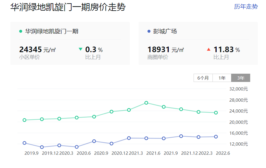Select green data point at 2019.9
Viewport: 266px width, 168px height.
pyautogui.click(x=25, y=120)
